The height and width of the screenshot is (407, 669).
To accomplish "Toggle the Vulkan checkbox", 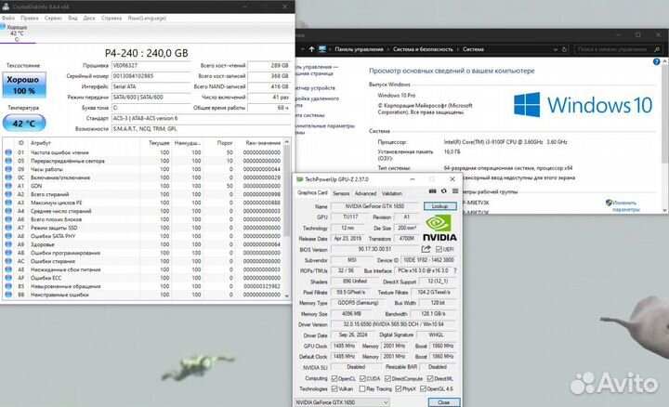I will [334, 388].
